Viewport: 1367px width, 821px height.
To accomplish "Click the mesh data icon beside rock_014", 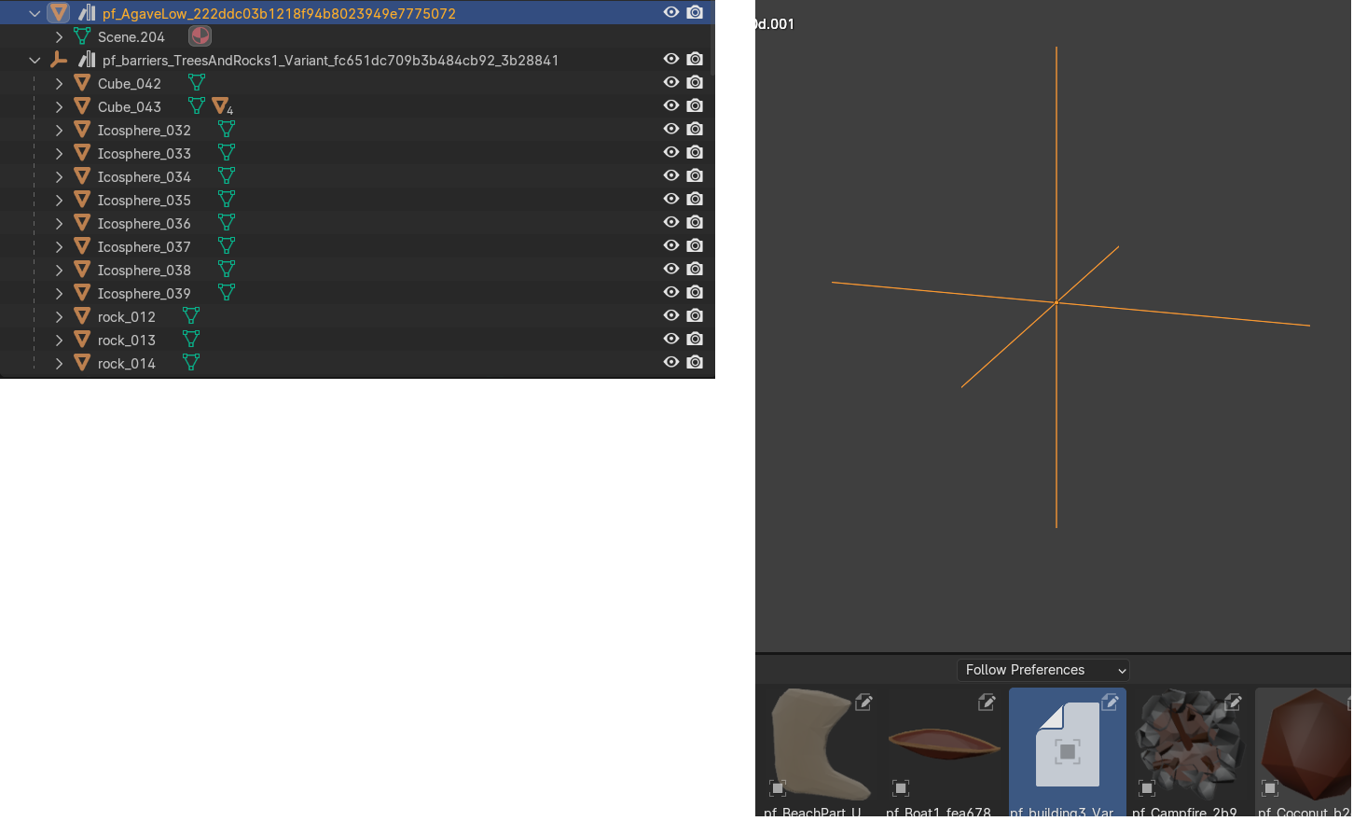I will (191, 362).
